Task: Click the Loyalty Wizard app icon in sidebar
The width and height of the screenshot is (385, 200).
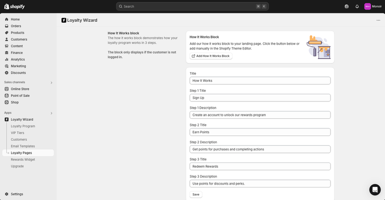Action: click(7, 119)
